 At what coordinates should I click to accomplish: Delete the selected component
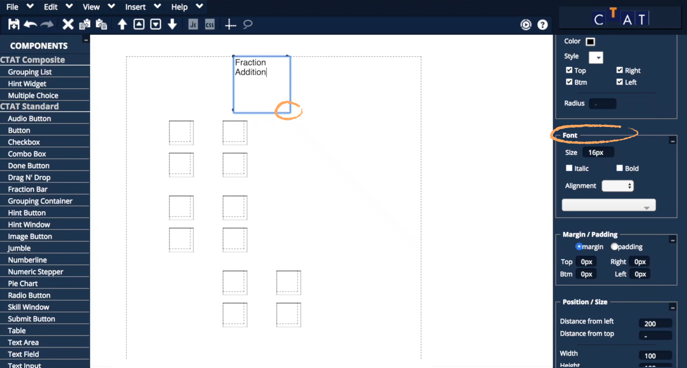click(x=68, y=24)
